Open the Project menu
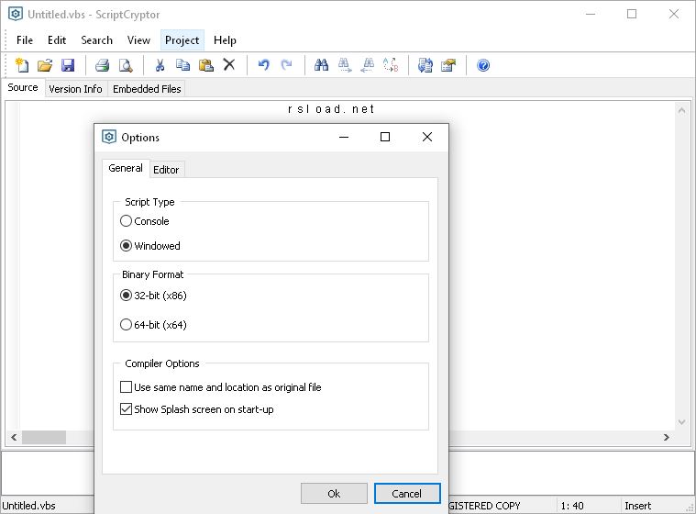The width and height of the screenshot is (696, 514). 182,40
